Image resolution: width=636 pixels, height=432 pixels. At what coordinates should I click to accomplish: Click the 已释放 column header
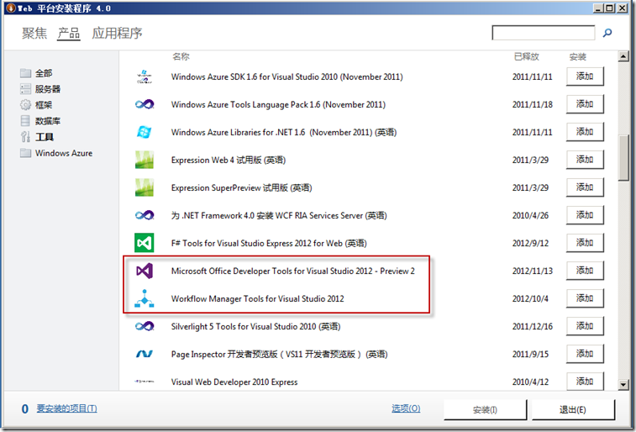coord(527,57)
